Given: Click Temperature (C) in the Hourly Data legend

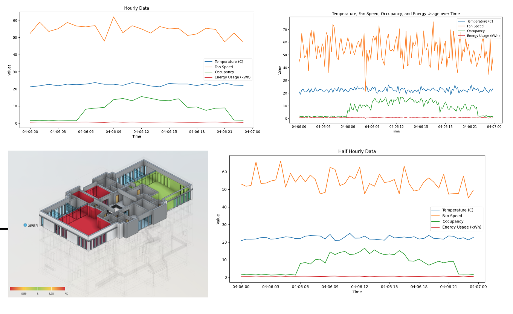Looking at the screenshot, I should [229, 61].
